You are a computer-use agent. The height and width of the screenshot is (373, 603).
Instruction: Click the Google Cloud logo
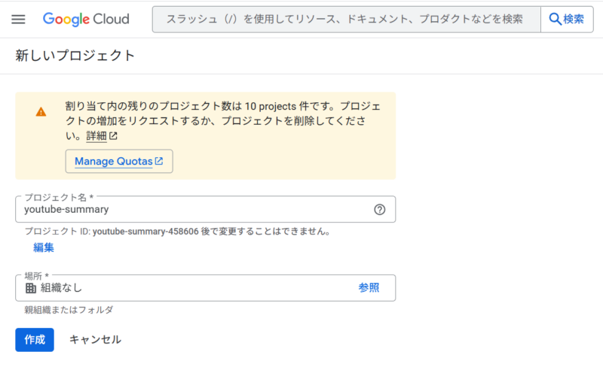pos(86,20)
